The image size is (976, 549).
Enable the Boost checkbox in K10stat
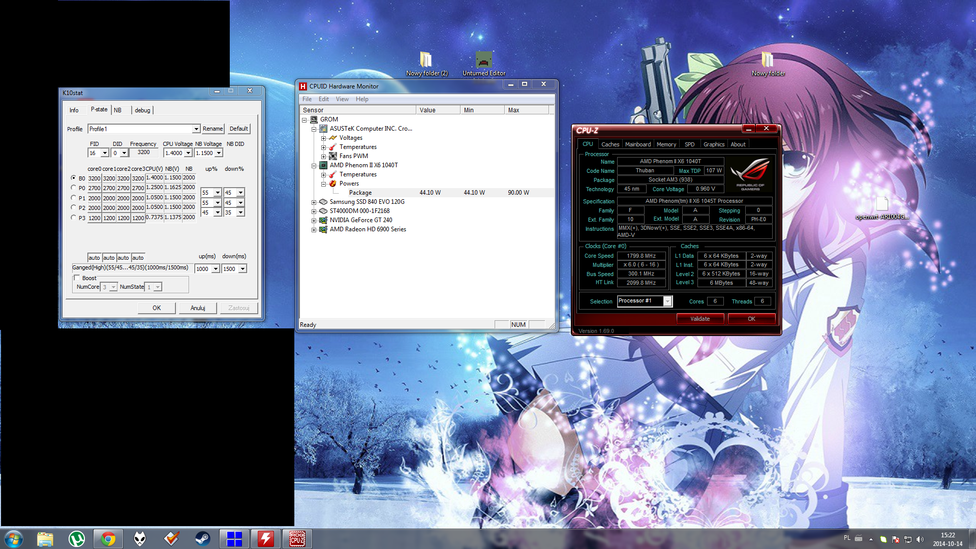(x=77, y=278)
